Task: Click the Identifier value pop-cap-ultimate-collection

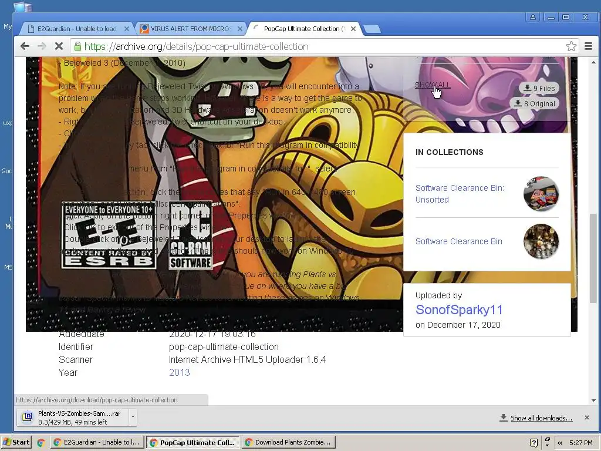Action: point(224,346)
